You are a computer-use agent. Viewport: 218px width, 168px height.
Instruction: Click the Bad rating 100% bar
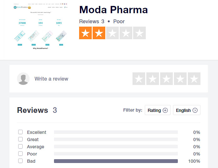point(116,161)
